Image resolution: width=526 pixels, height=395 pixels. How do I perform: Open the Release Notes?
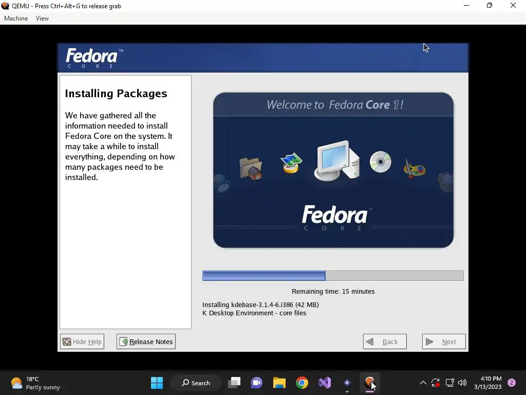click(146, 342)
